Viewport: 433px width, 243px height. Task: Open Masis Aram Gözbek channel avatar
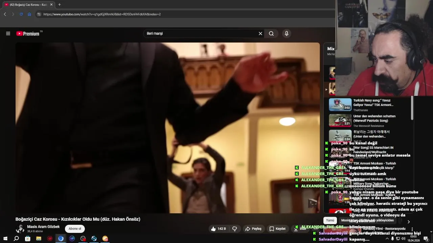tap(20, 229)
